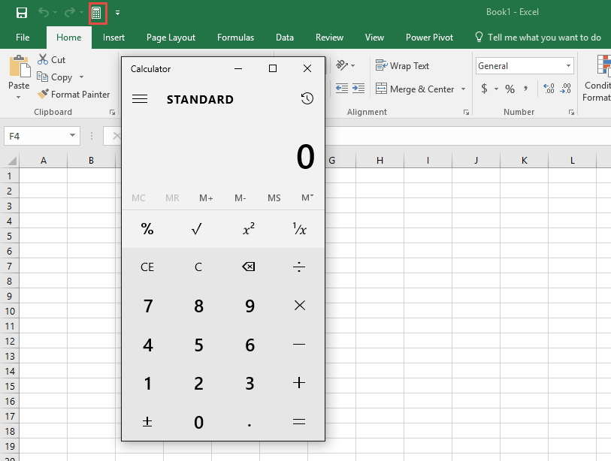Open the Calculator navigation menu
611x461 pixels.
point(140,98)
